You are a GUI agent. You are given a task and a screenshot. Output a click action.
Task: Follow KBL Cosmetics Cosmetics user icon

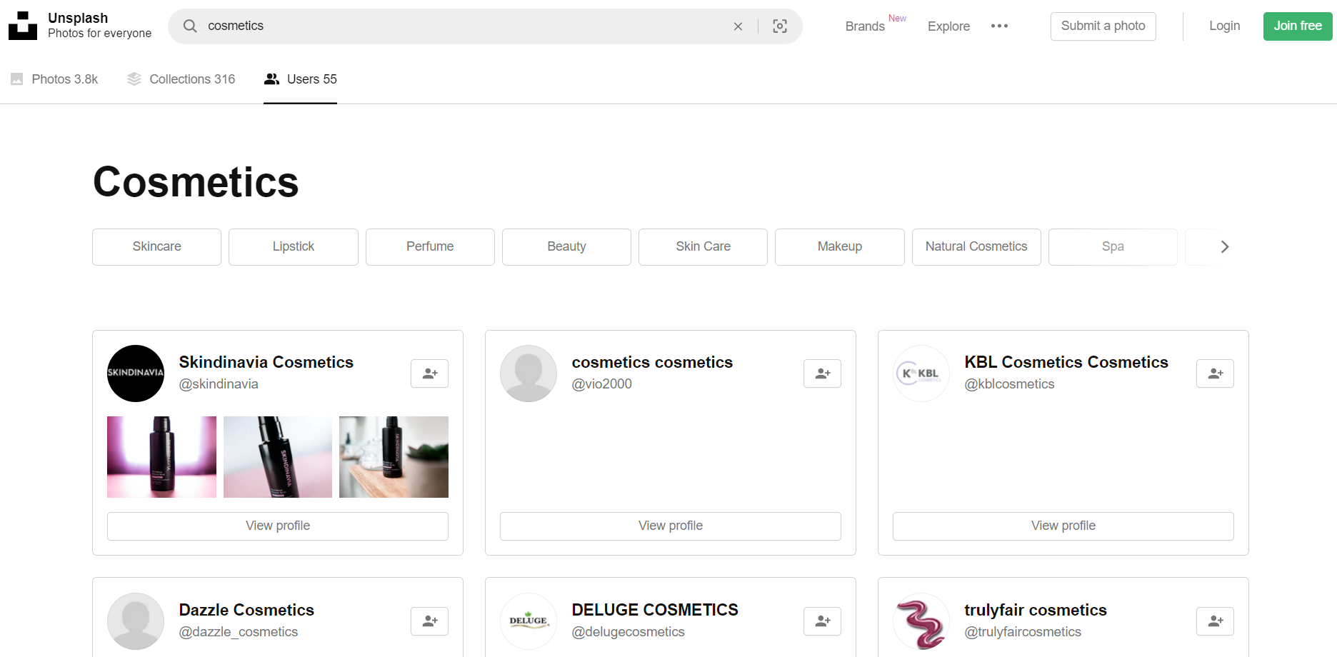(x=1215, y=373)
